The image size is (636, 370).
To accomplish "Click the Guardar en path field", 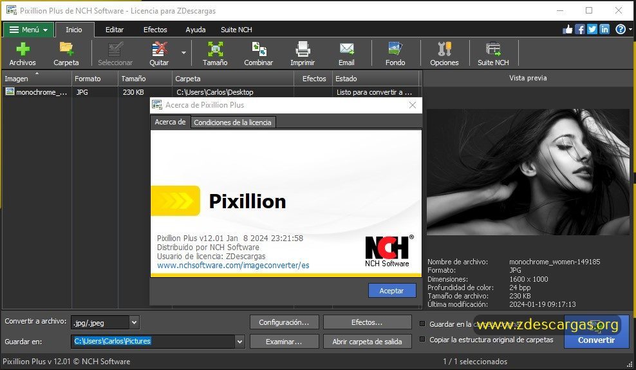I will pyautogui.click(x=153, y=341).
